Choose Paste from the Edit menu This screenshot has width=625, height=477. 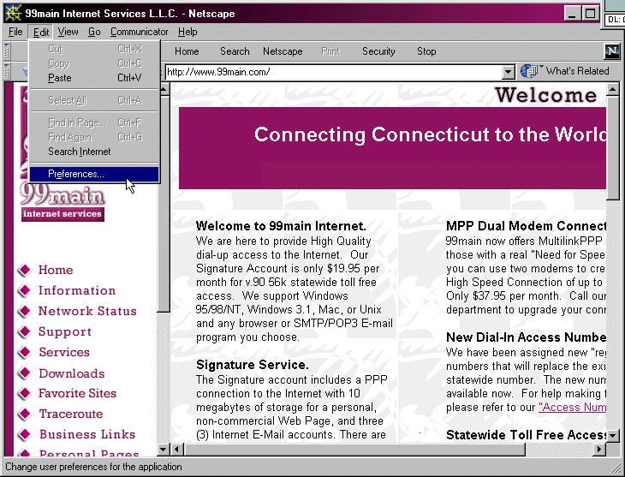[94, 78]
